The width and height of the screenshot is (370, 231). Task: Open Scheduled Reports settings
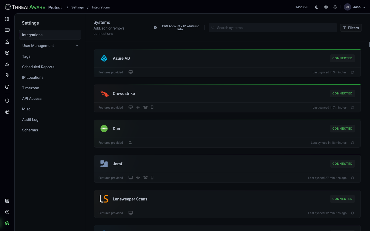[x=38, y=67]
